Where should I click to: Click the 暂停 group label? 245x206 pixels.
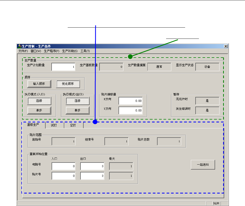coord(176,94)
